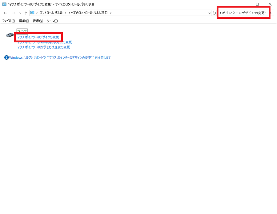Click the Control Panel icon in address bar
This screenshot has width=277, height=214.
pyautogui.click(x=32, y=13)
